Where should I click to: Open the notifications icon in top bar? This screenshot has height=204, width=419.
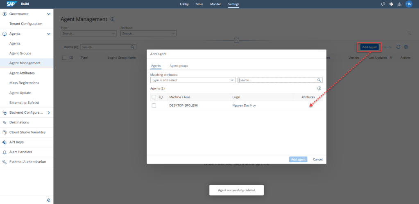[x=383, y=4]
